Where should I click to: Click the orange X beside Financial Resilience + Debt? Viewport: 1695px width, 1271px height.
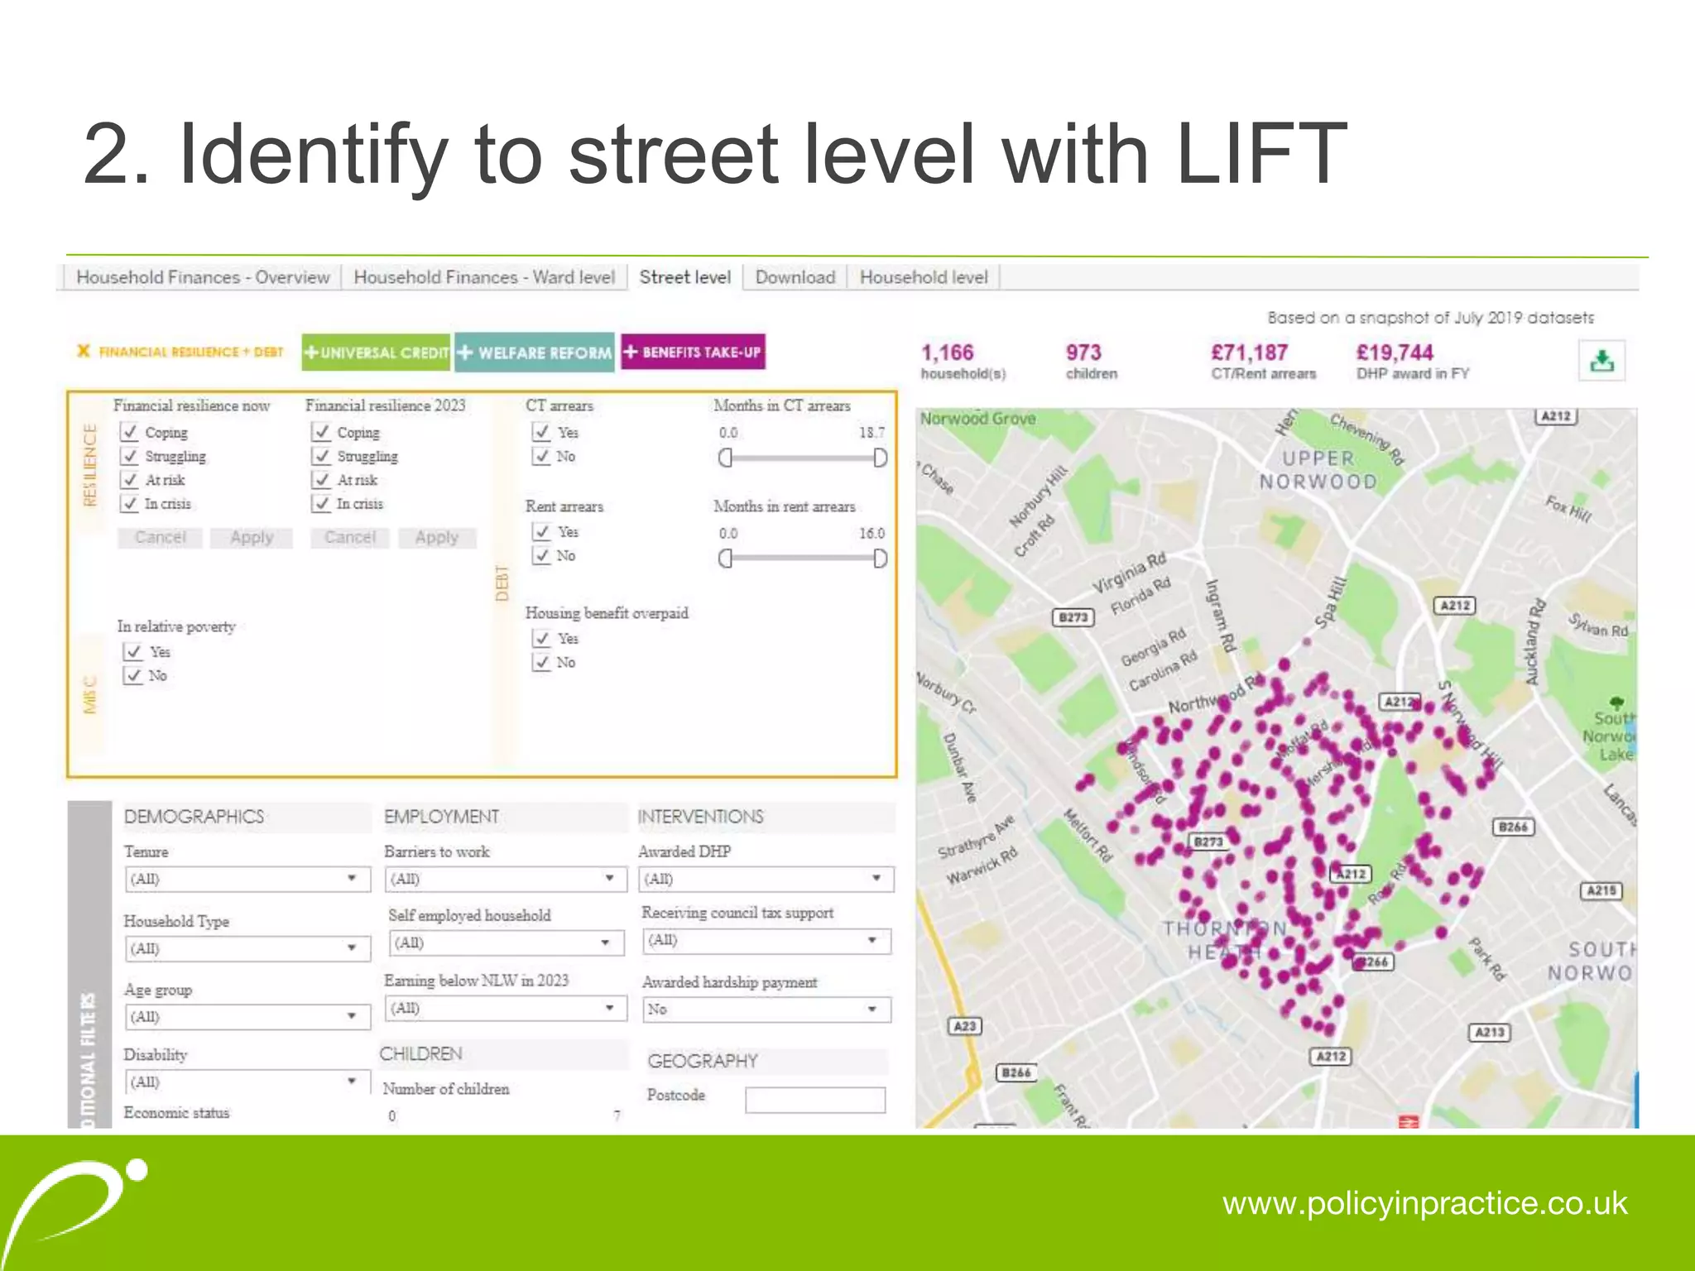point(84,352)
